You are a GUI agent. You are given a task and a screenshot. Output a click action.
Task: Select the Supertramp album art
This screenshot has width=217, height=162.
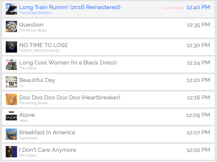[x=11, y=134]
